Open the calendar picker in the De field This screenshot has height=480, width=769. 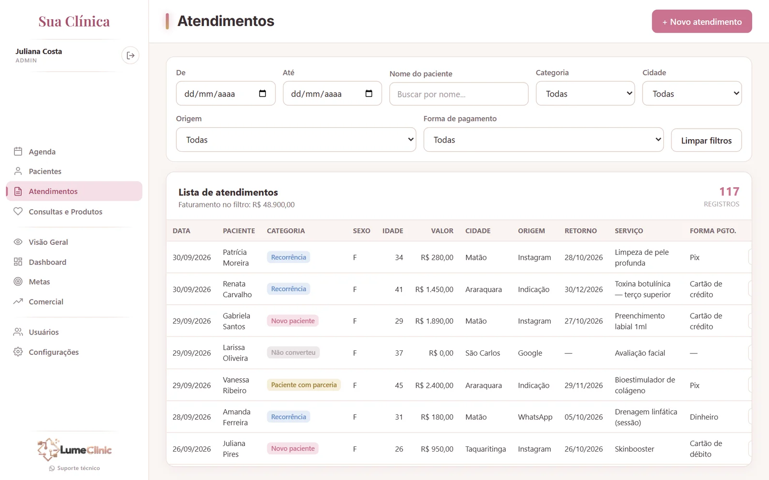tap(262, 94)
